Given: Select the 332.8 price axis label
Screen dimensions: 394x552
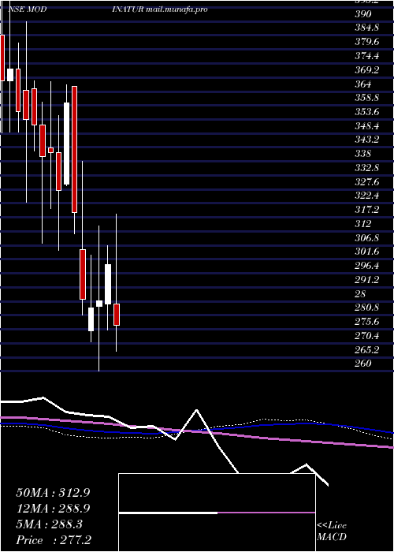Looking at the screenshot, I should coord(367,167).
